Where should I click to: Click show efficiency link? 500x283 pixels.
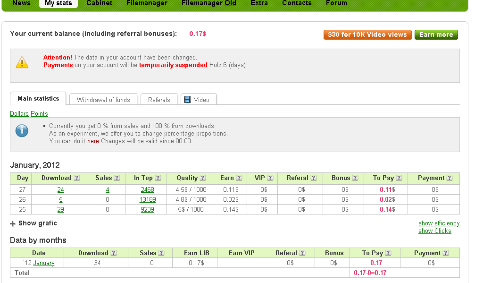439,223
